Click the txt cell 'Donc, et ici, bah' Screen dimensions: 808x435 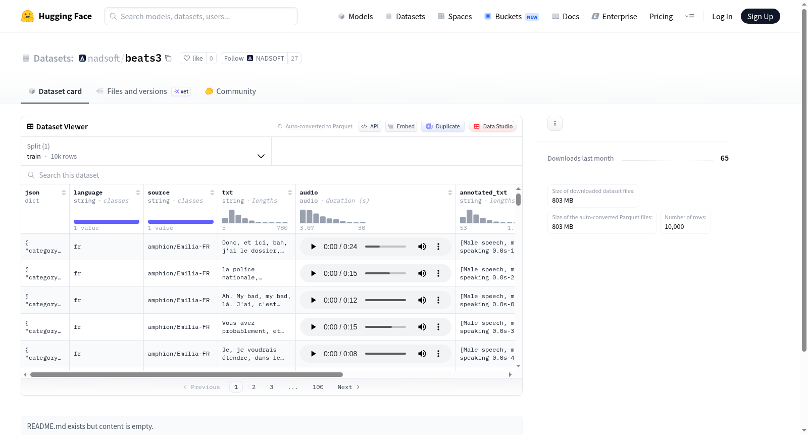(x=257, y=247)
